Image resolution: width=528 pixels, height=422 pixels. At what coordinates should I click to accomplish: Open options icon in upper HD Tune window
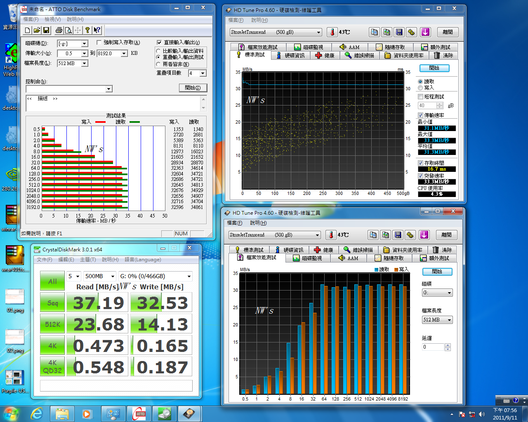point(411,32)
